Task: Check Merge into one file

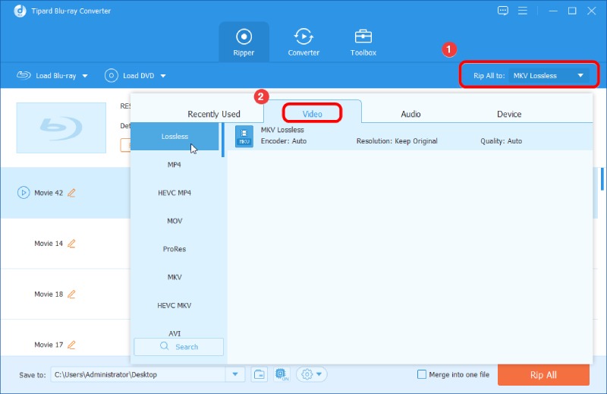Action: (422, 374)
